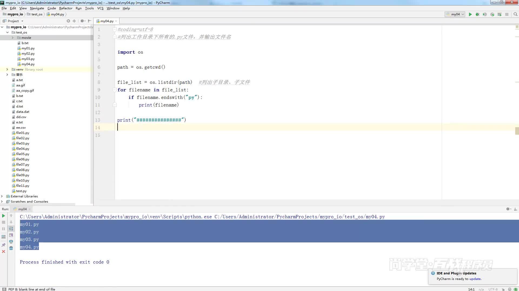Open the Refactor menu
The height and width of the screenshot is (291, 519).
66,8
